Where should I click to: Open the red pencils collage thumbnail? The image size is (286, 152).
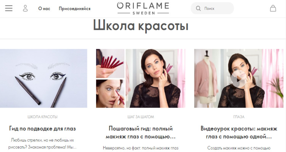point(110,63)
